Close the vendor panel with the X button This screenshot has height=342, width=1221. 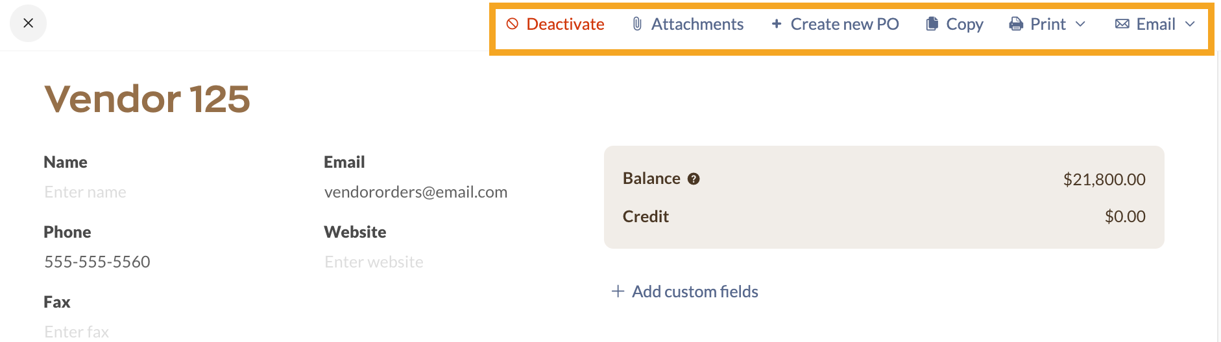point(28,23)
